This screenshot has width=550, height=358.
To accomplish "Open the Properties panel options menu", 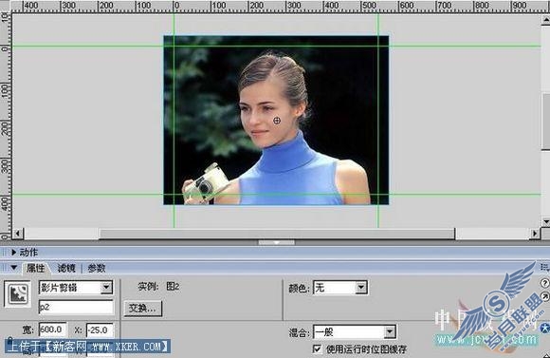I will coord(544,268).
